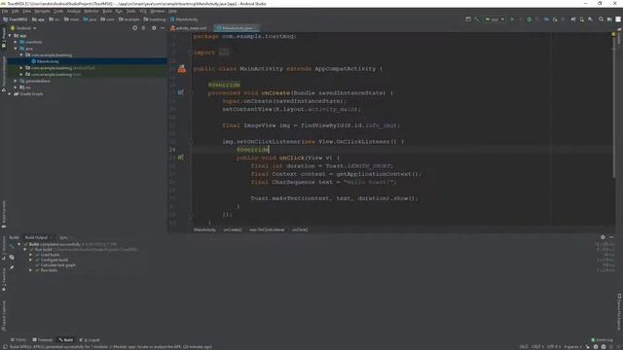Run the app with green play button

tap(512, 19)
